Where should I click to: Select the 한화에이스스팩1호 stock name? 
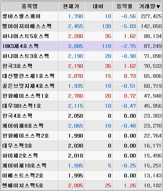[x=26, y=96]
